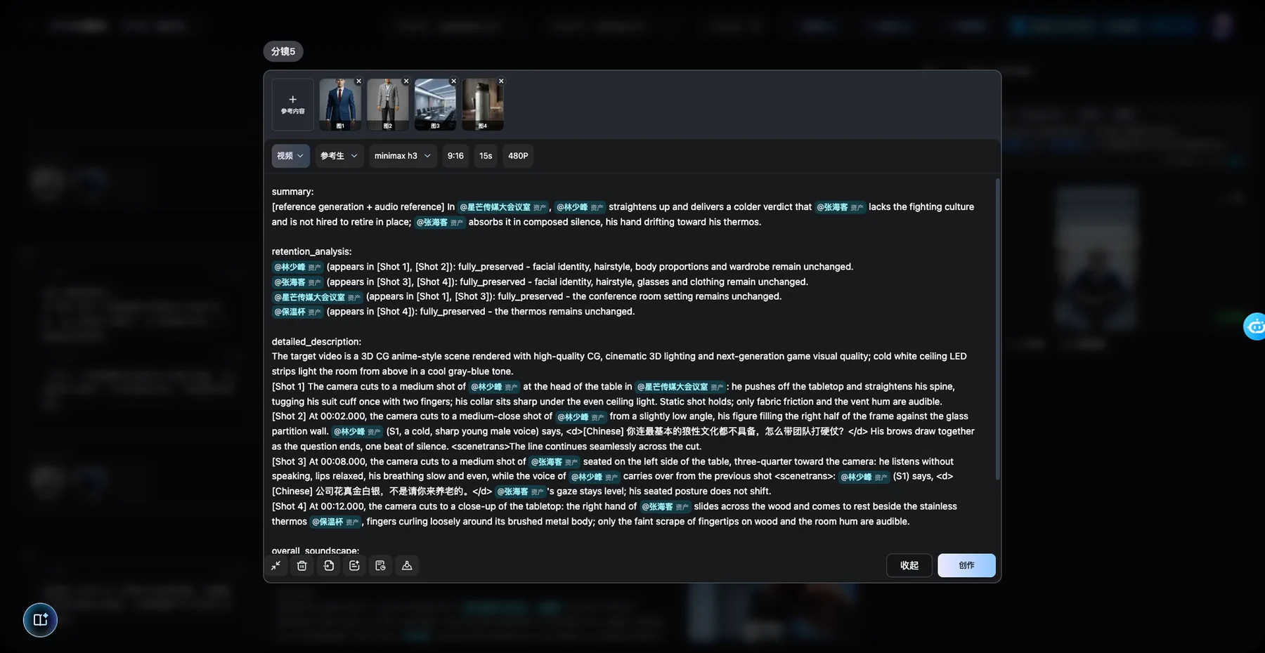1265x653 pixels.
Task: Click the stamp icon in bottom toolbar
Action: click(x=407, y=565)
